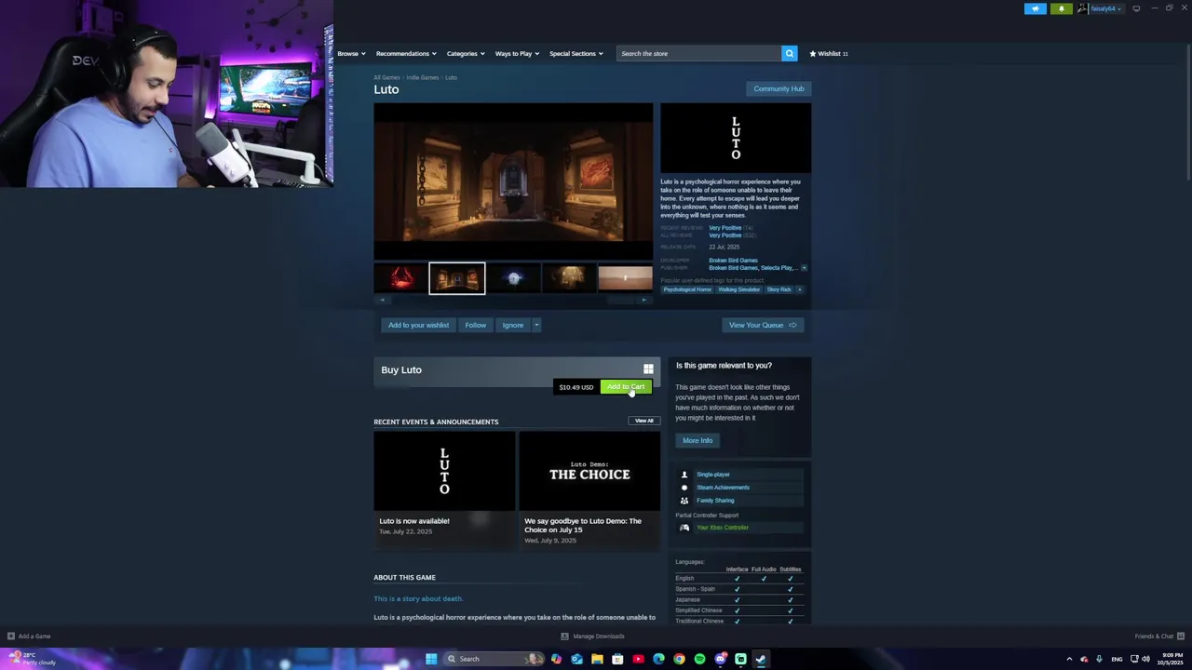The height and width of the screenshot is (670, 1192).
Task: View All recent events
Action: coord(644,421)
